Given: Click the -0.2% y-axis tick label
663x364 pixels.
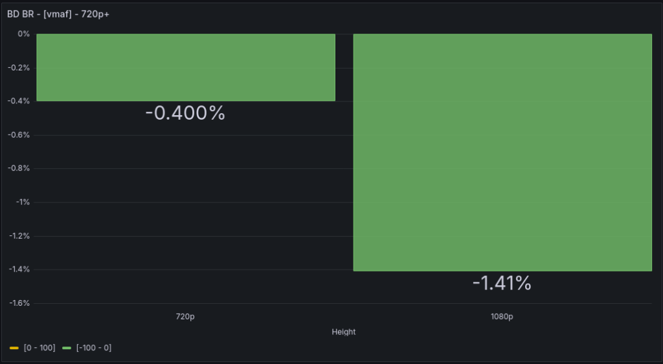Looking at the screenshot, I should point(19,67).
